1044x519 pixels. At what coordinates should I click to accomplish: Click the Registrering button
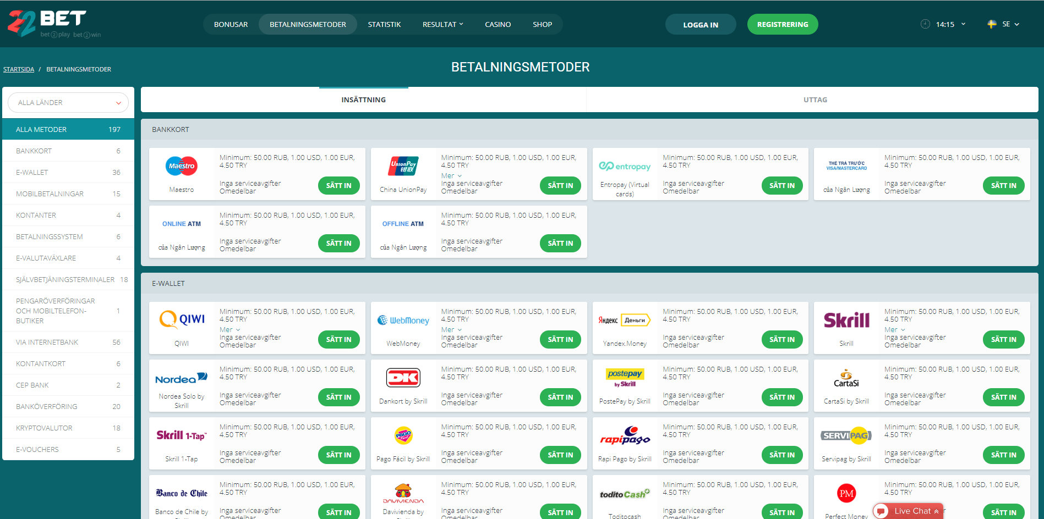[783, 24]
